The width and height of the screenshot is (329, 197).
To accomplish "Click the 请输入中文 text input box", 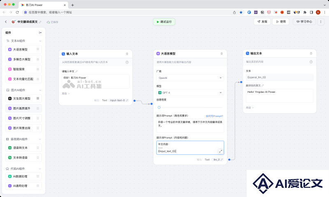I will [95, 82].
